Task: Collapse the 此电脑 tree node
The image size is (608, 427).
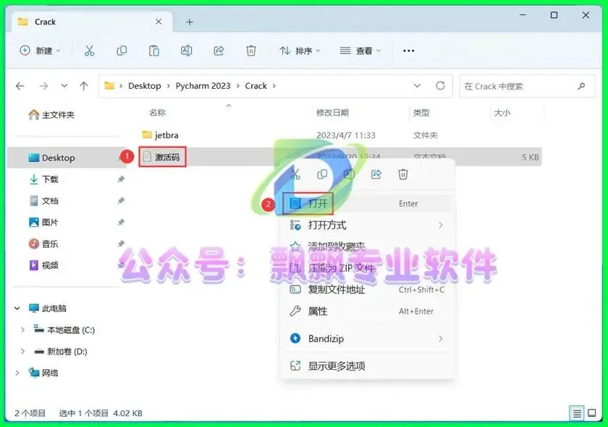Action: (x=17, y=309)
